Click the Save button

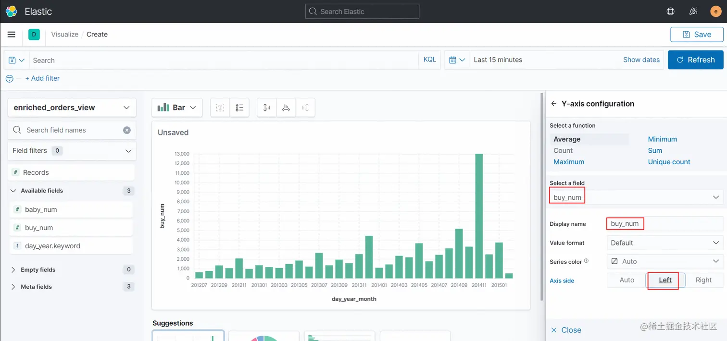(697, 35)
